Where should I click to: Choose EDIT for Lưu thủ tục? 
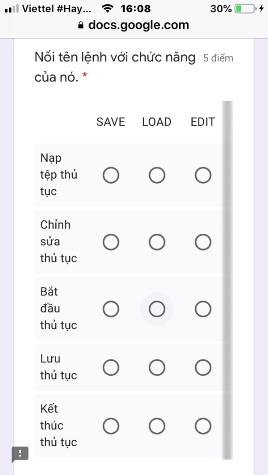203,368
